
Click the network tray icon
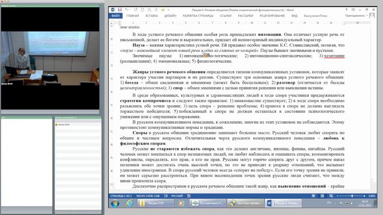pos(346,203)
